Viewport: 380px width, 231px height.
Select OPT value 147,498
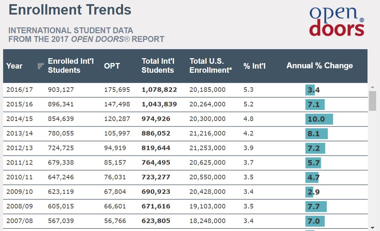click(x=117, y=104)
